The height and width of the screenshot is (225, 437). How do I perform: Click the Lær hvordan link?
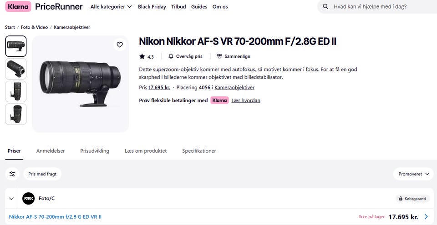(246, 100)
